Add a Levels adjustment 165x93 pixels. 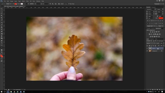[153, 32]
